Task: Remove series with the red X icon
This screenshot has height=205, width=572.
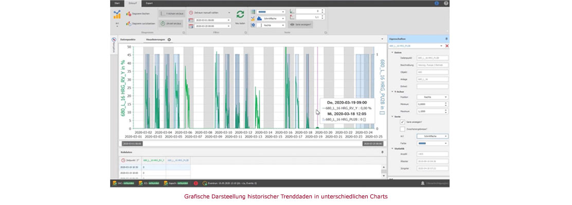Action: tap(447, 46)
